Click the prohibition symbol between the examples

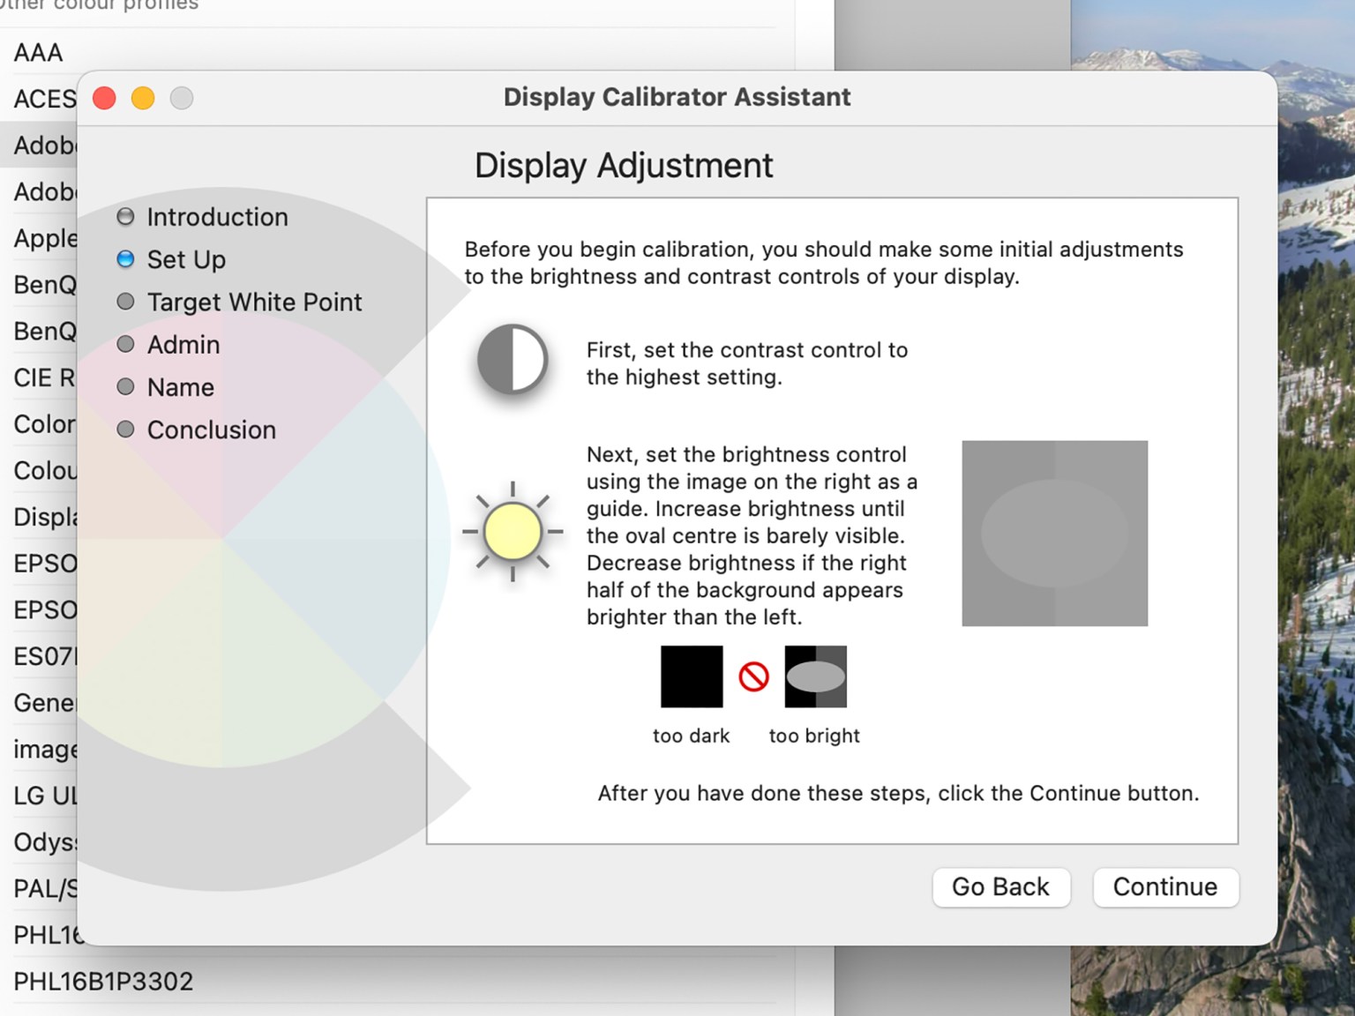click(752, 676)
